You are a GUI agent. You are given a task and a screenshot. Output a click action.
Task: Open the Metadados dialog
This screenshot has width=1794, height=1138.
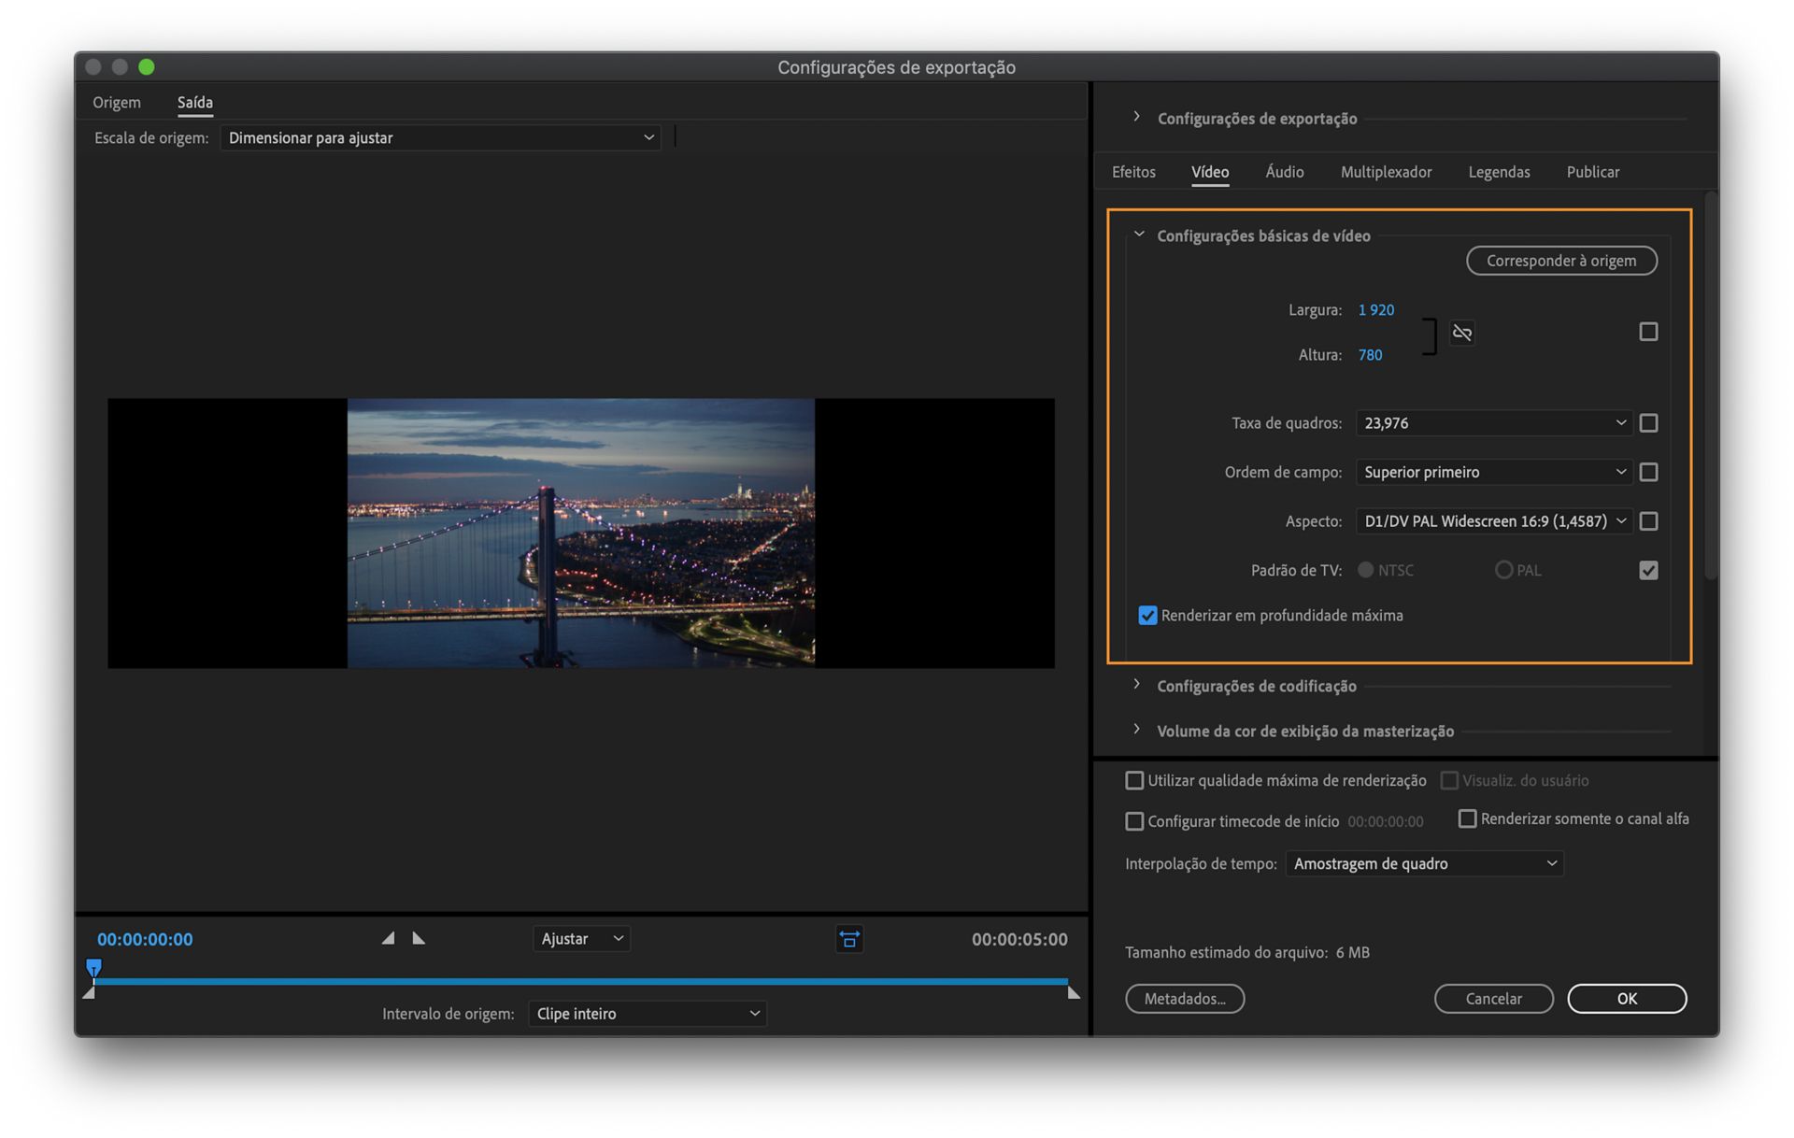(x=1184, y=998)
